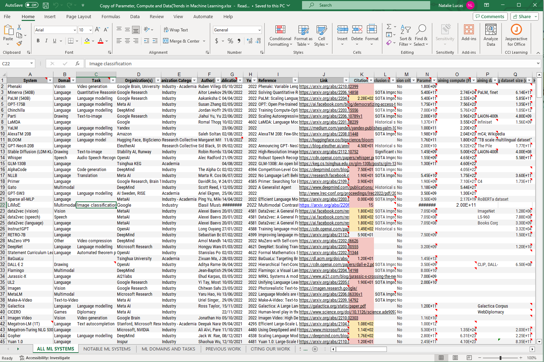Decrease decimal places
This screenshot has height=362, width=544.
point(258,41)
